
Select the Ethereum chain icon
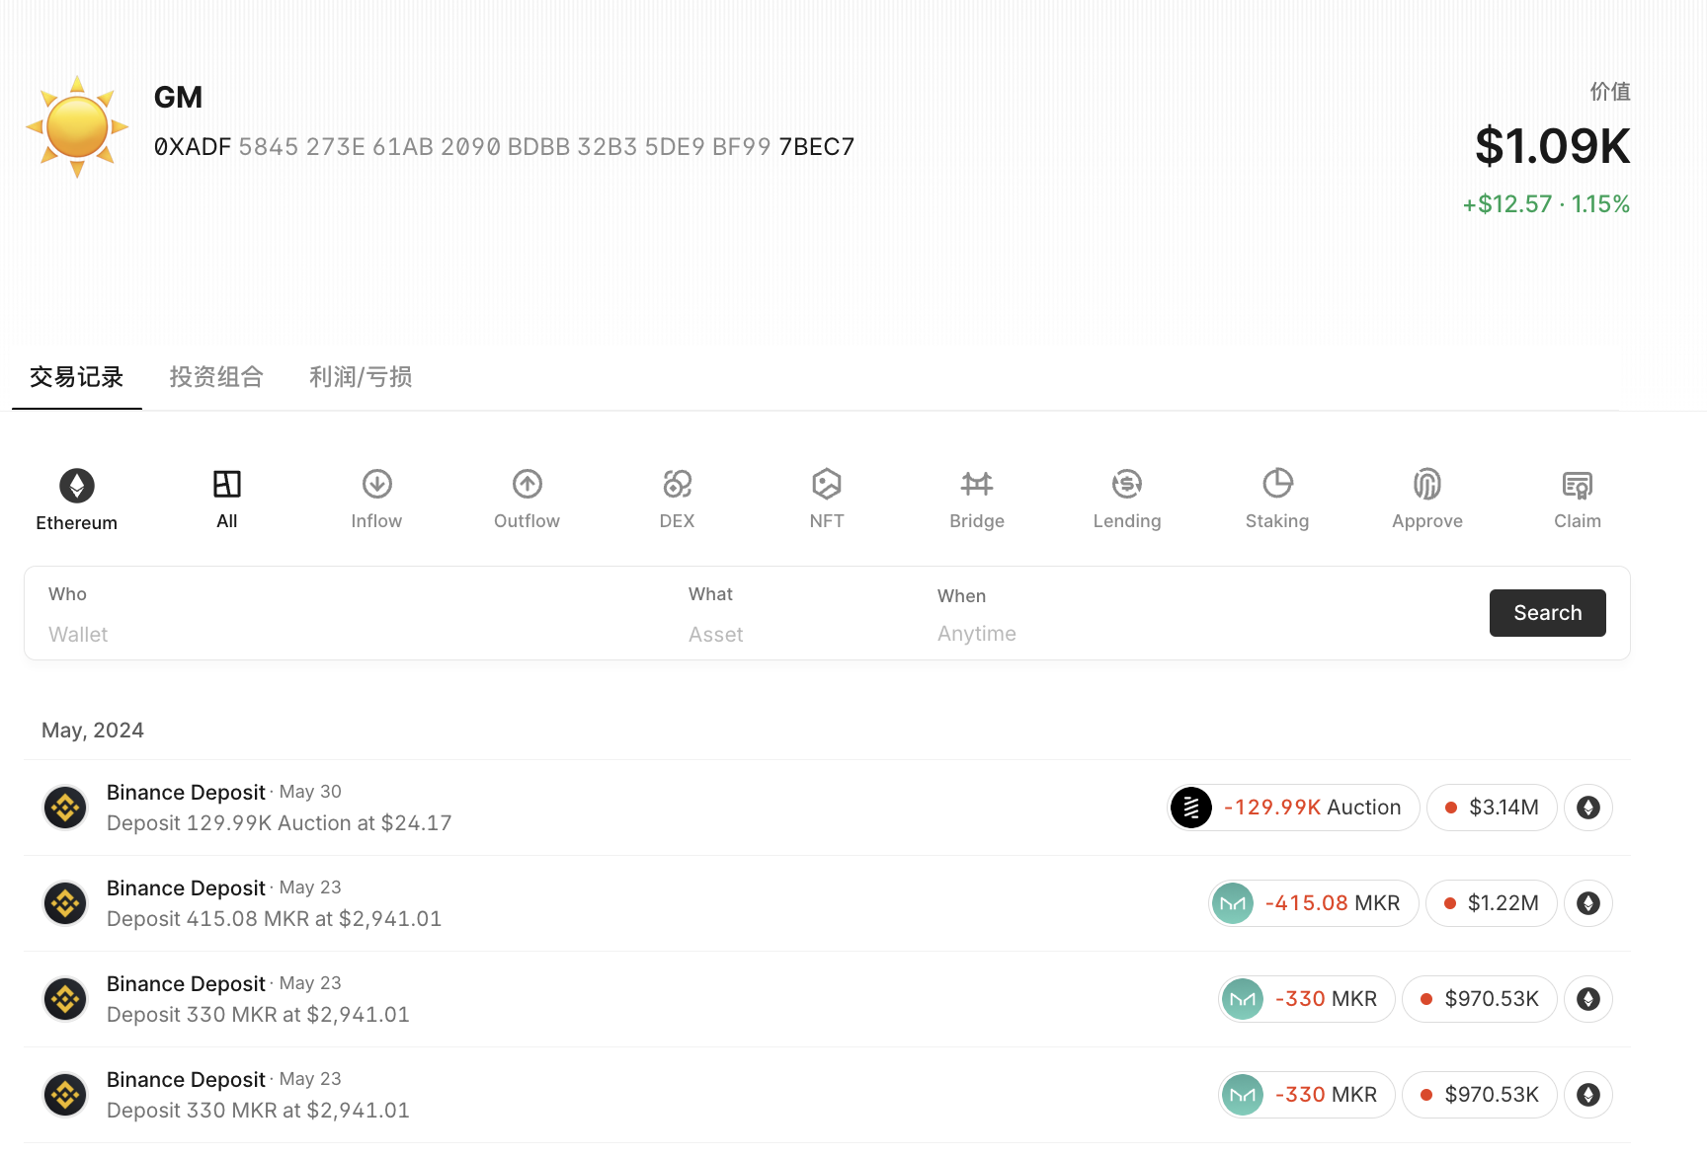point(77,485)
